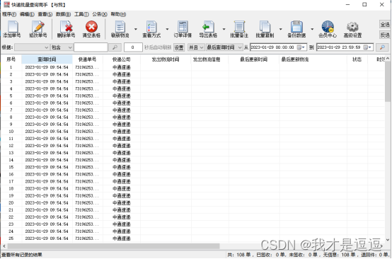Click the 发出物流时间 column header
This screenshot has height=259, width=392.
[166, 59]
